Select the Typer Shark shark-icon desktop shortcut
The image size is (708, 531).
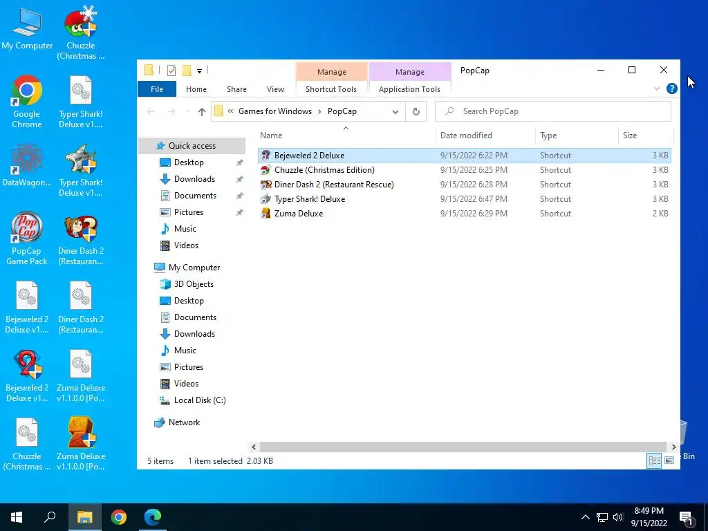click(81, 170)
